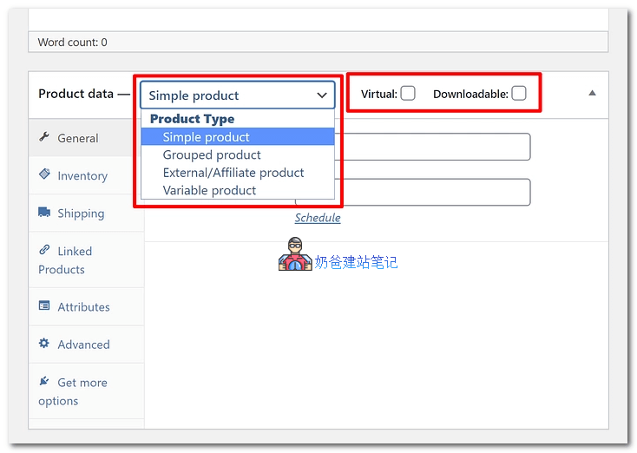Switch to the Inventory tab

86,175
